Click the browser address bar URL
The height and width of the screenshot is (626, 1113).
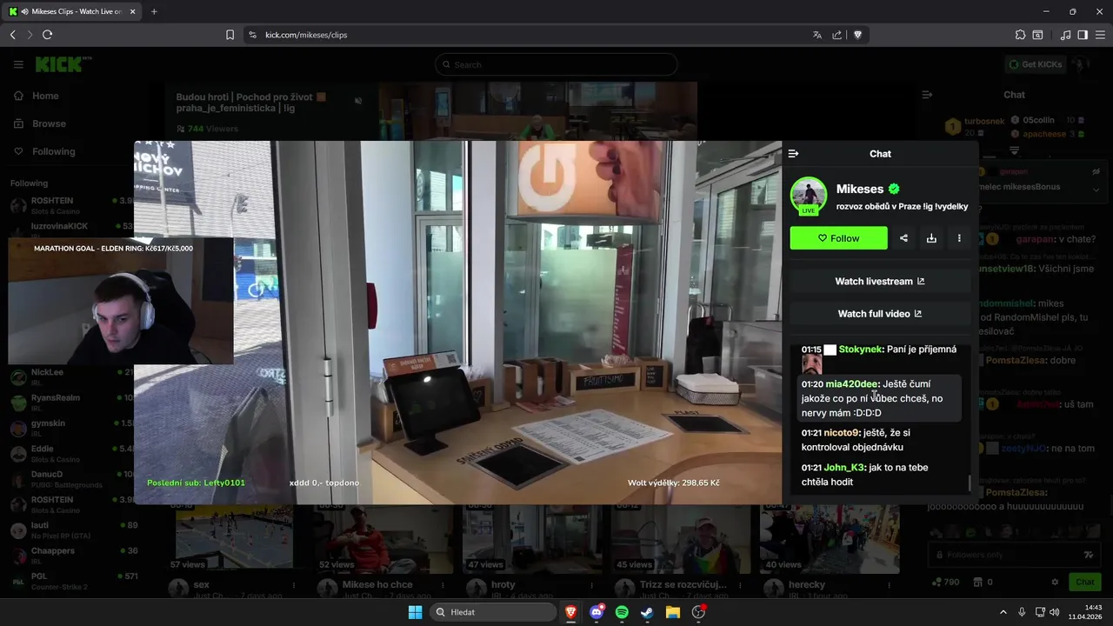306,35
